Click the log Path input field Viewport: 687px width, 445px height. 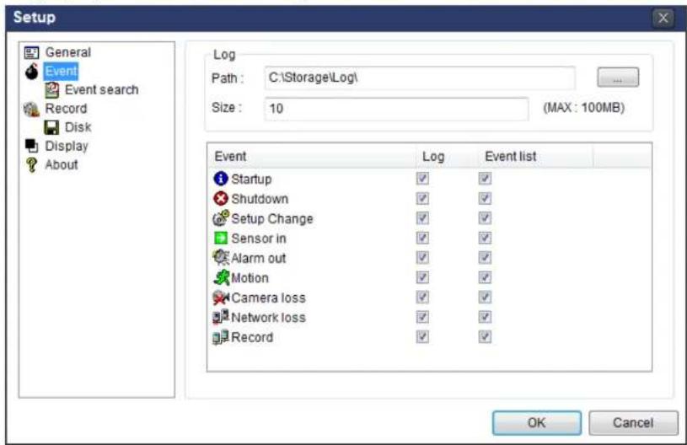(420, 78)
